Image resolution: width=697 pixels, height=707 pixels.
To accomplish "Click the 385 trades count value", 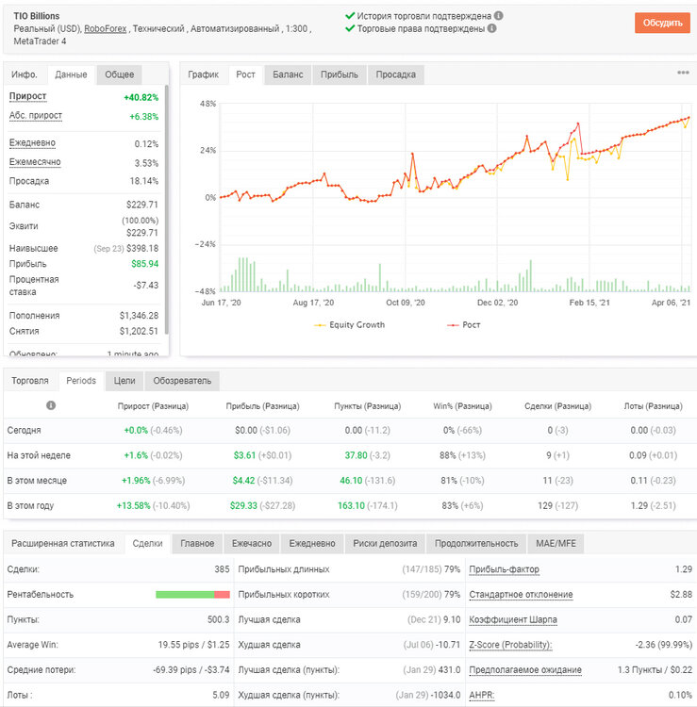I will [x=222, y=569].
